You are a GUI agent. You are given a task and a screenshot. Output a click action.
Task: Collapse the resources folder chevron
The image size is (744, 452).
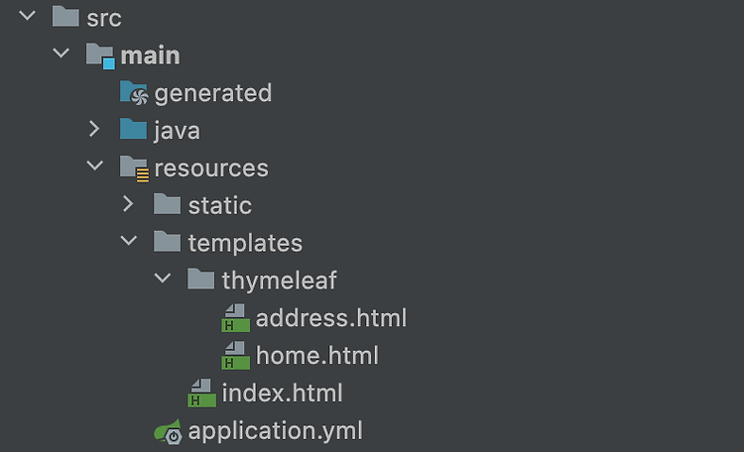pos(95,166)
